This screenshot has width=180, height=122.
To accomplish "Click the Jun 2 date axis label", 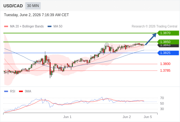I will coord(127,117).
